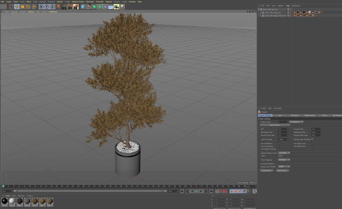
Task: Expand the top object in Object Manager
Action: pos(259,9)
